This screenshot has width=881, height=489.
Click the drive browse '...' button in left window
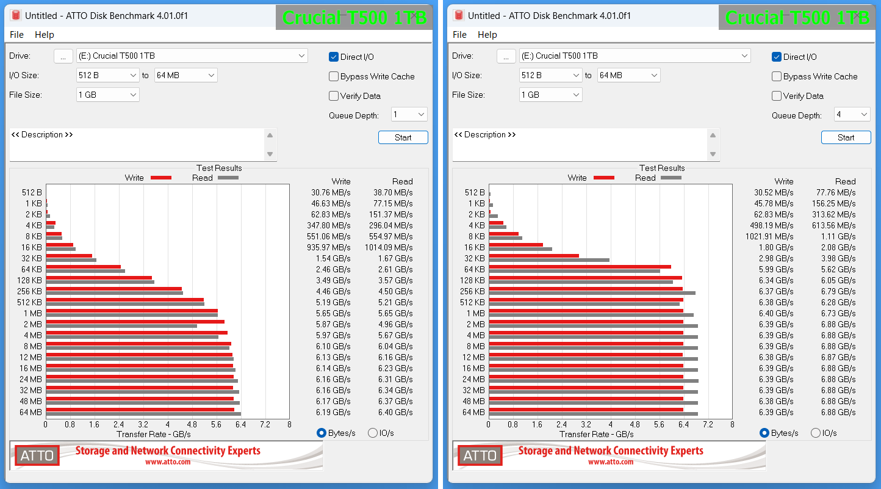[x=63, y=56]
